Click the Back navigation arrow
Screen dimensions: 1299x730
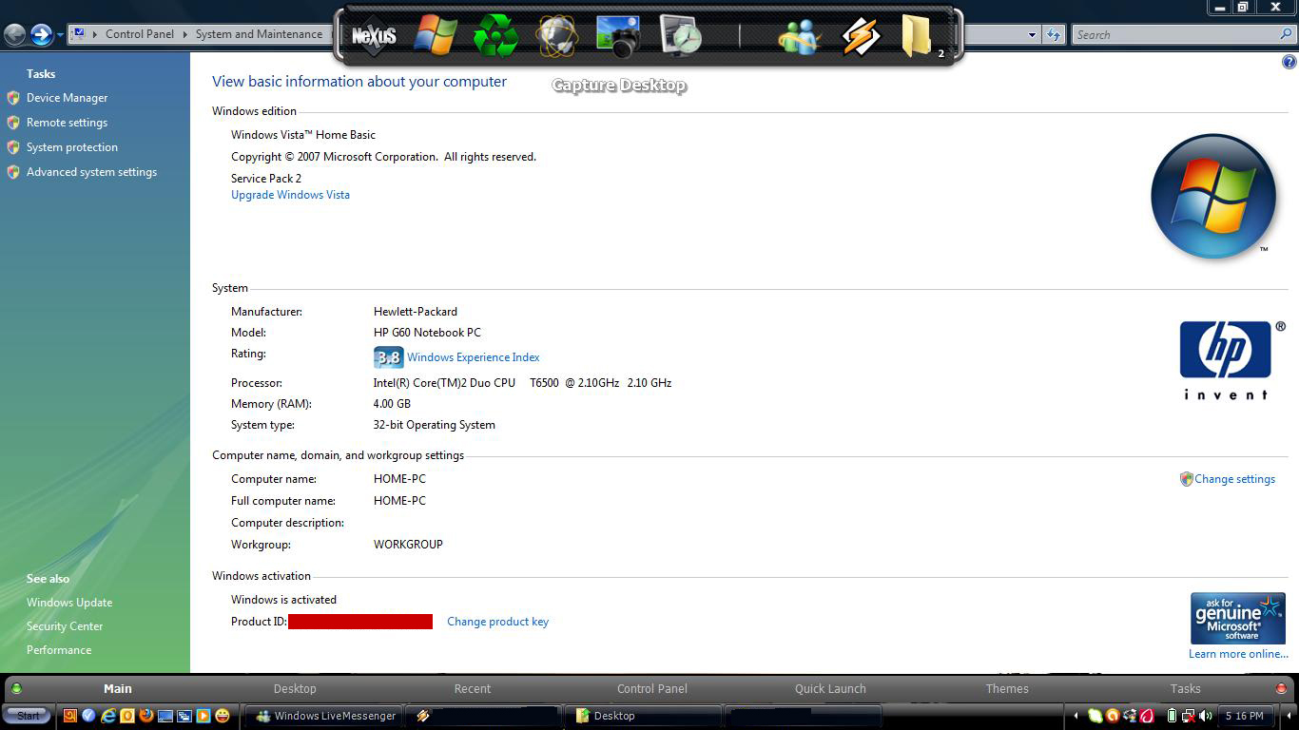tap(14, 35)
